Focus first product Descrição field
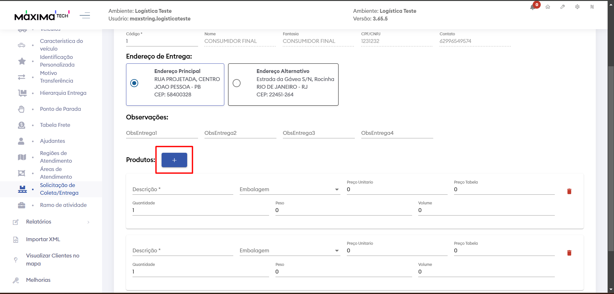This screenshot has height=294, width=614. [x=182, y=190]
